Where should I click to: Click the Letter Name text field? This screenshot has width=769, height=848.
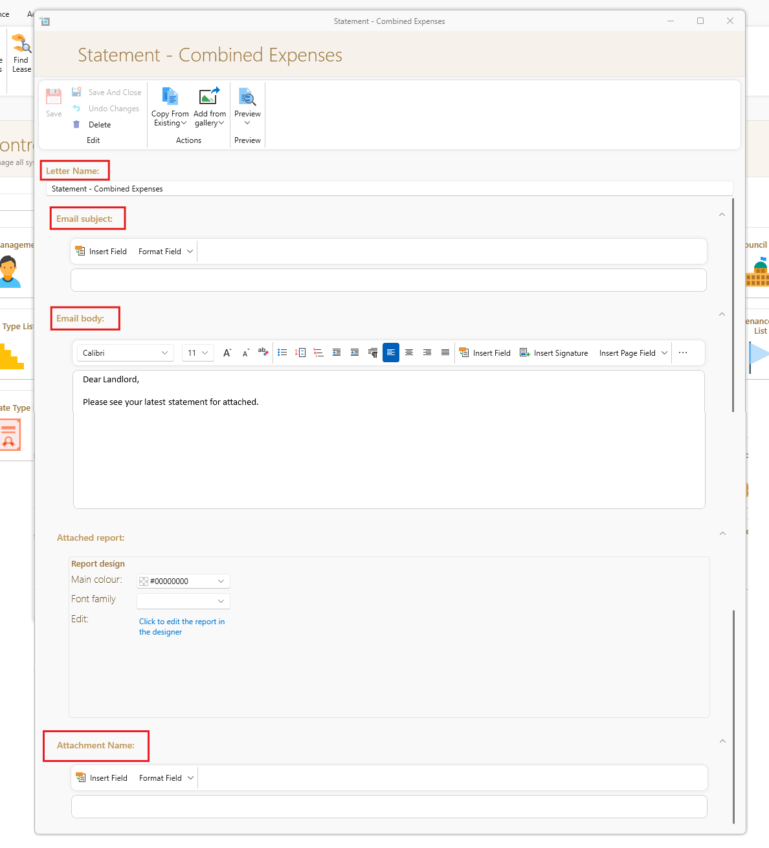pos(390,189)
